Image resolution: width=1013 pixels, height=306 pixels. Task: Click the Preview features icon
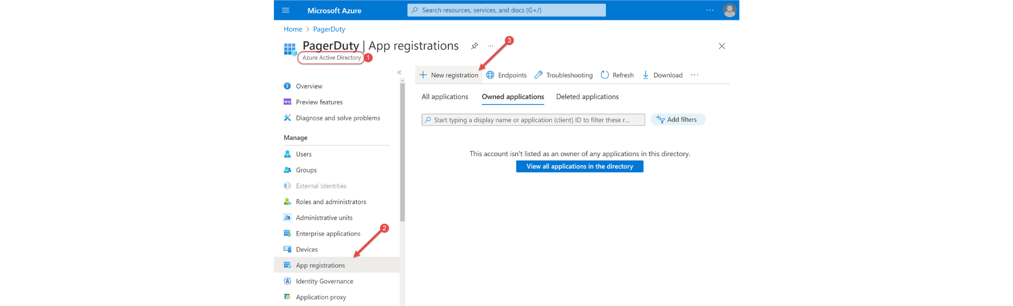coord(287,102)
